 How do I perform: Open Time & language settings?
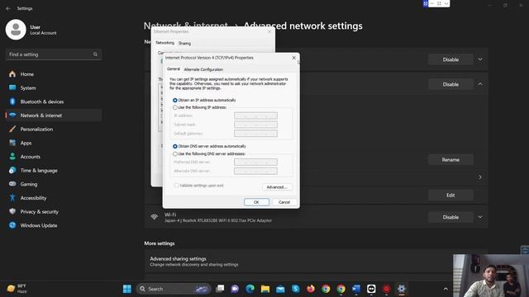(x=39, y=171)
